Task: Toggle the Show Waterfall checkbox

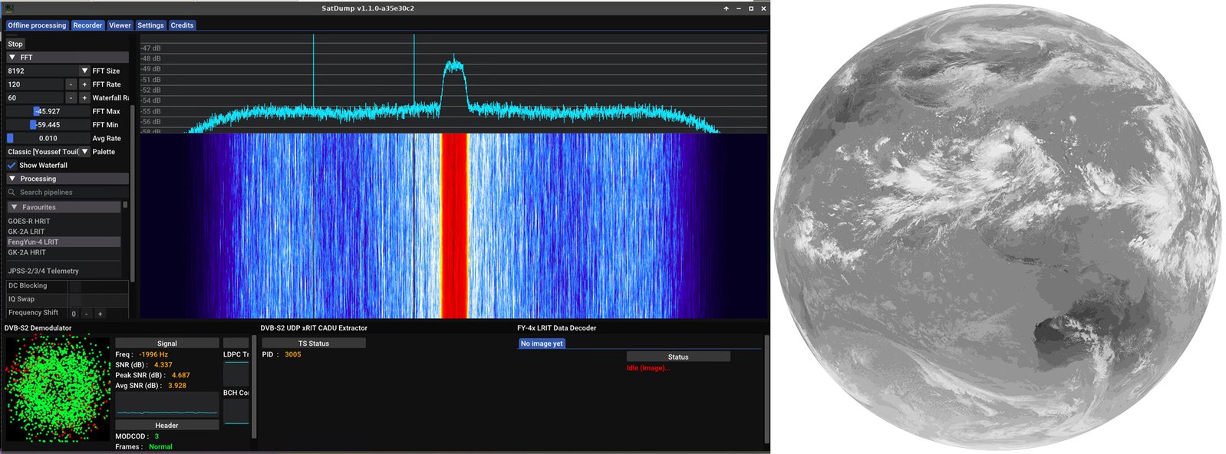Action: (x=12, y=166)
